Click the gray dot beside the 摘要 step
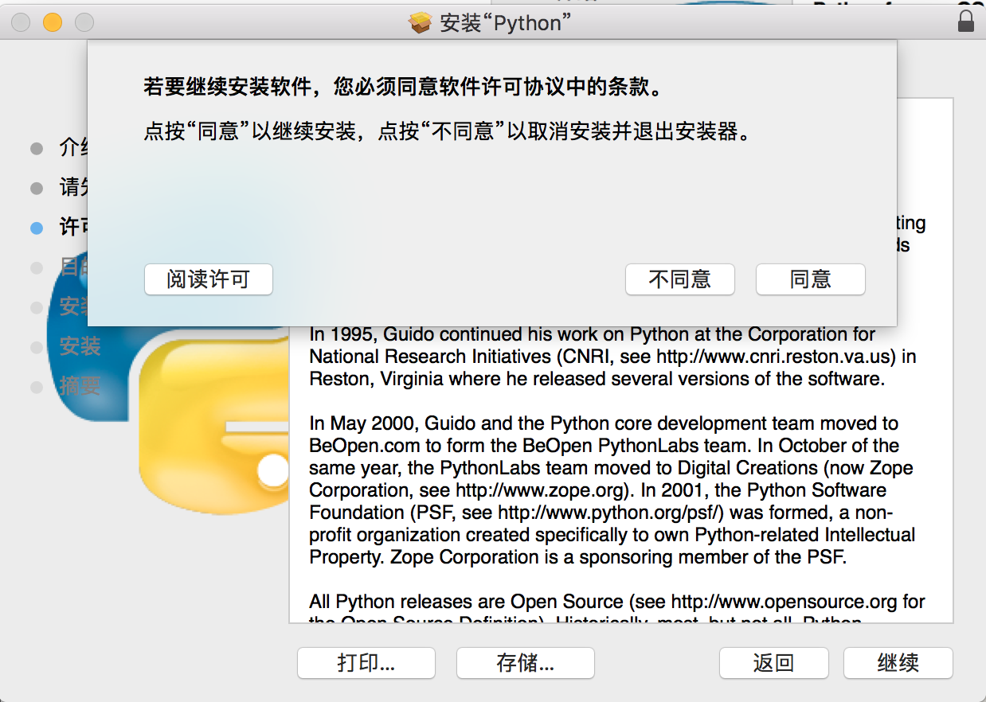 coord(37,387)
